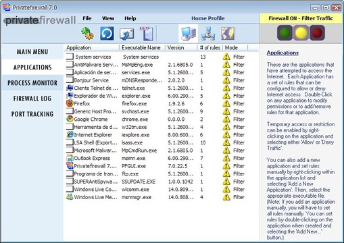
Task: Click the Windows Live Messenger icon
Action: (x=70, y=197)
